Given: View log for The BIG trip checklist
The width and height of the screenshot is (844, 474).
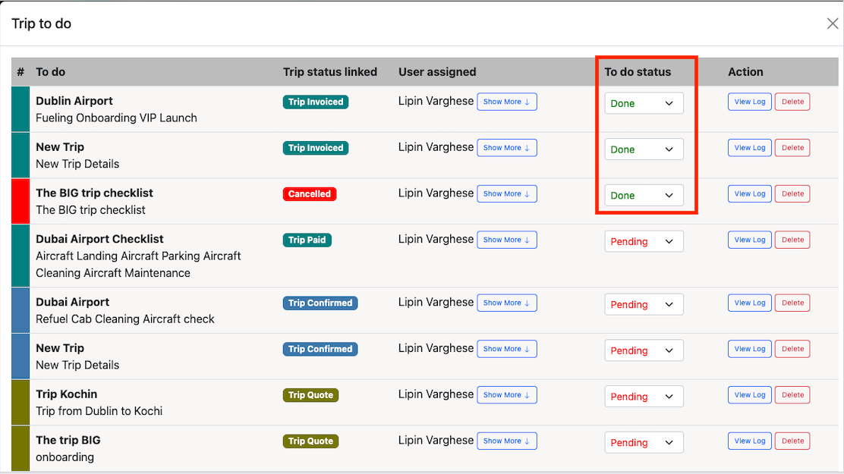Looking at the screenshot, I should [749, 193].
